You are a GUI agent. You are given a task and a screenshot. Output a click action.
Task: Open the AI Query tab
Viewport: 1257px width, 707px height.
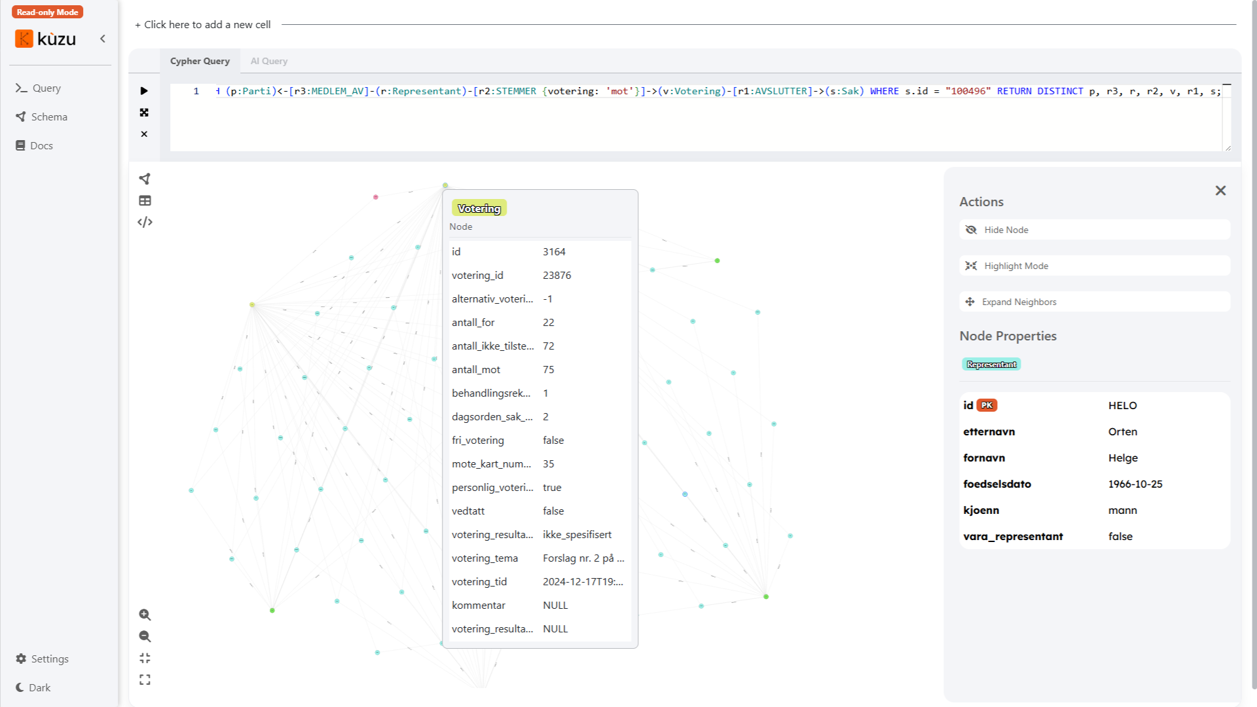point(268,61)
